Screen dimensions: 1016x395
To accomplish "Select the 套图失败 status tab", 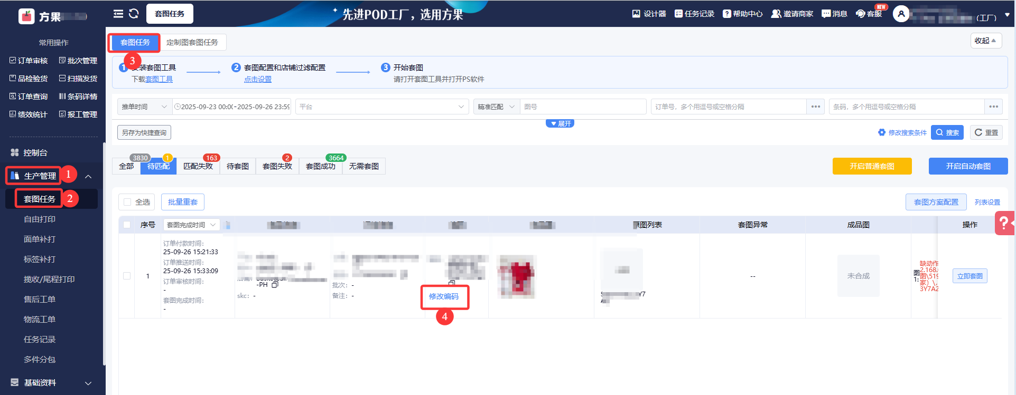I will tap(277, 166).
